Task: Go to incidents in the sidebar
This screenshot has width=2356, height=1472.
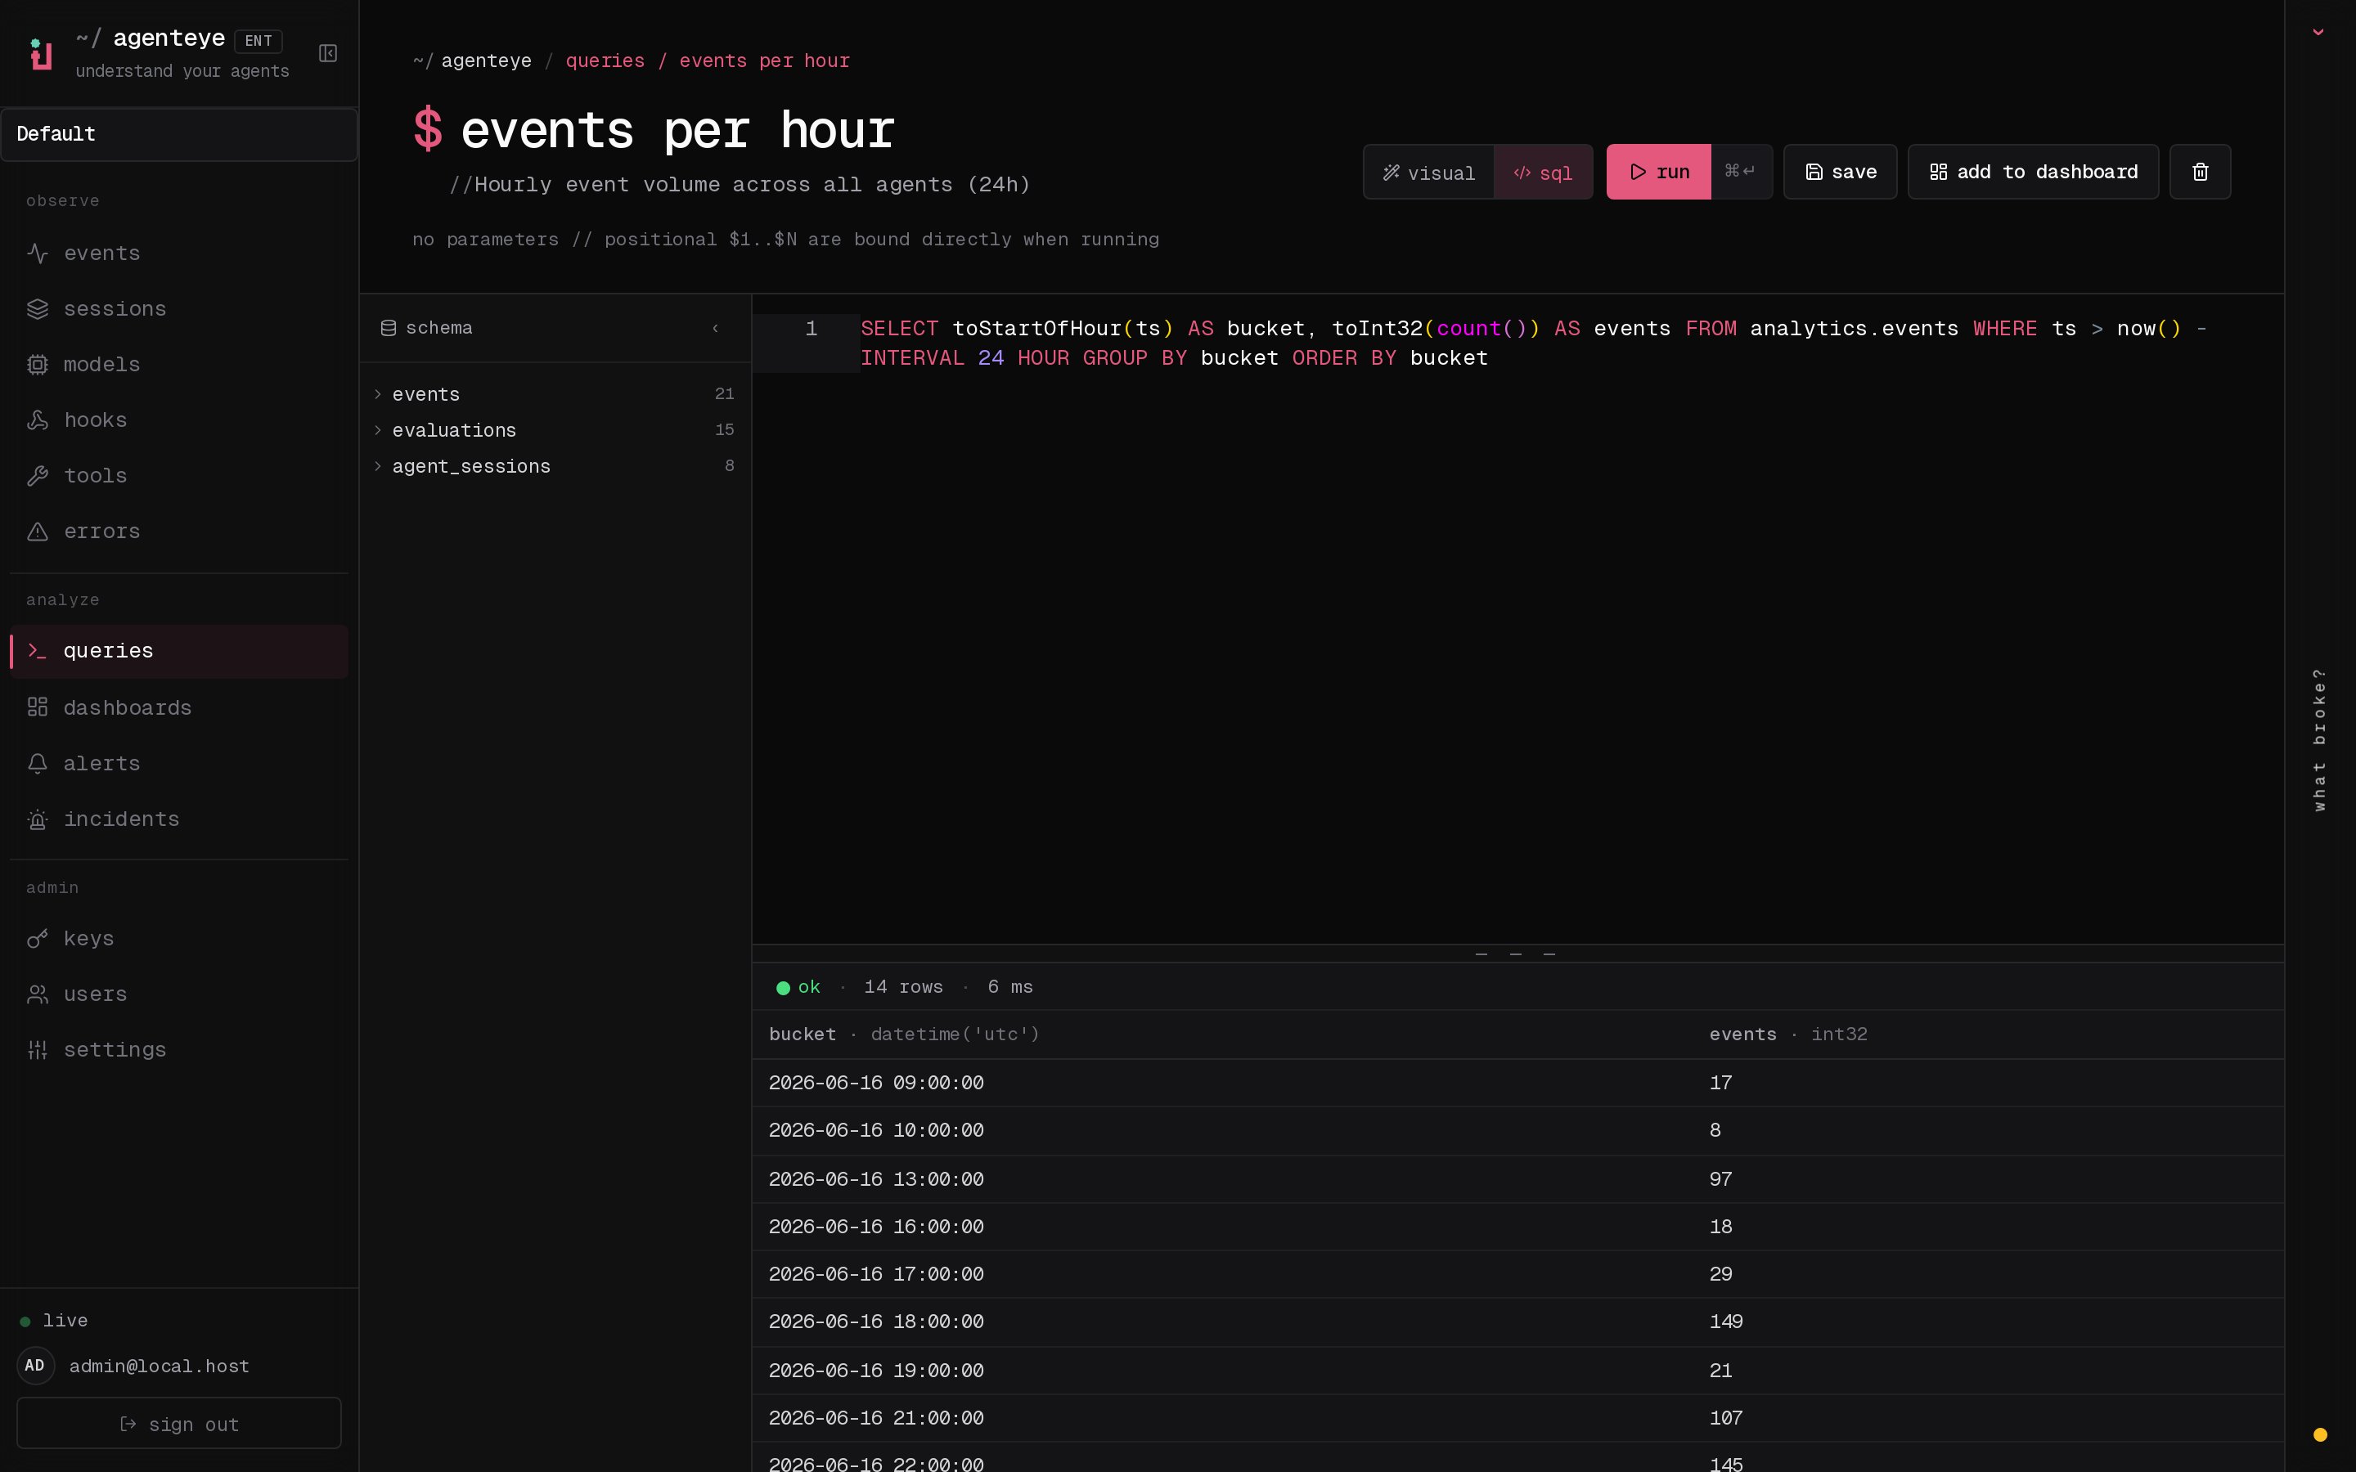Action: tap(179, 819)
